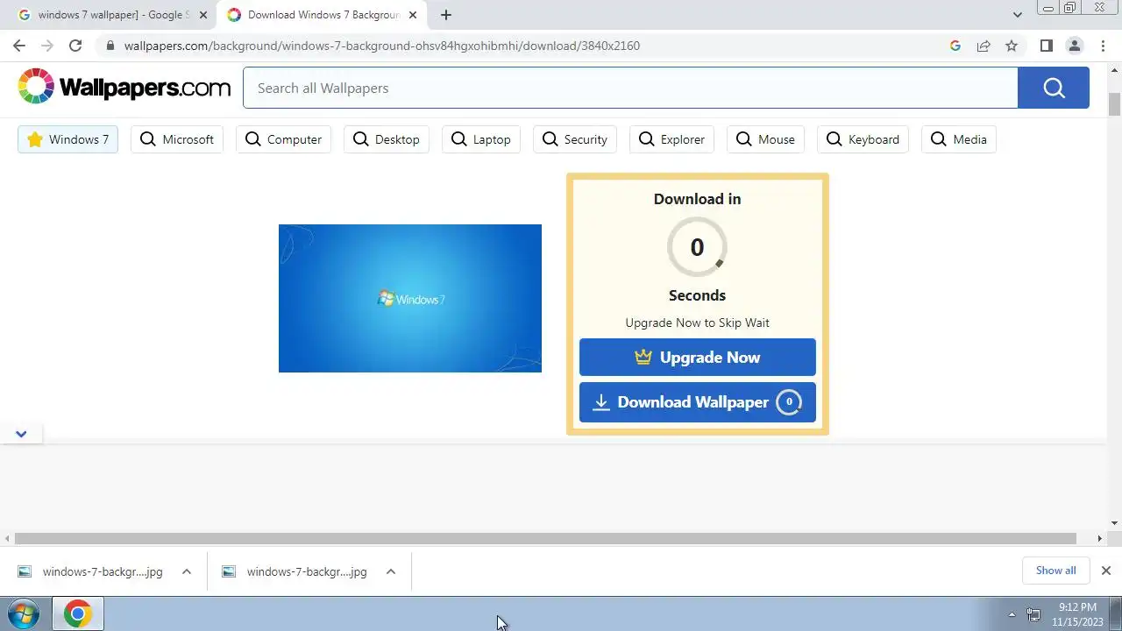The width and height of the screenshot is (1122, 631).
Task: Open the tab search dropdown
Action: click(1017, 15)
